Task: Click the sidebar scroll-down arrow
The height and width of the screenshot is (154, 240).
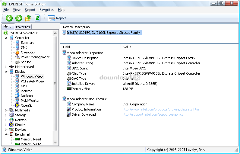Action: tap(55, 142)
